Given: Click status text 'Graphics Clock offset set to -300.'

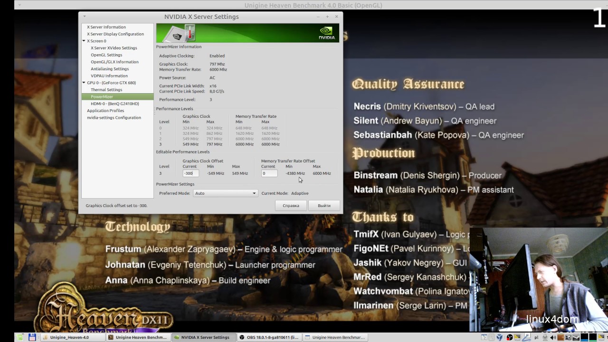Looking at the screenshot, I should point(116,206).
